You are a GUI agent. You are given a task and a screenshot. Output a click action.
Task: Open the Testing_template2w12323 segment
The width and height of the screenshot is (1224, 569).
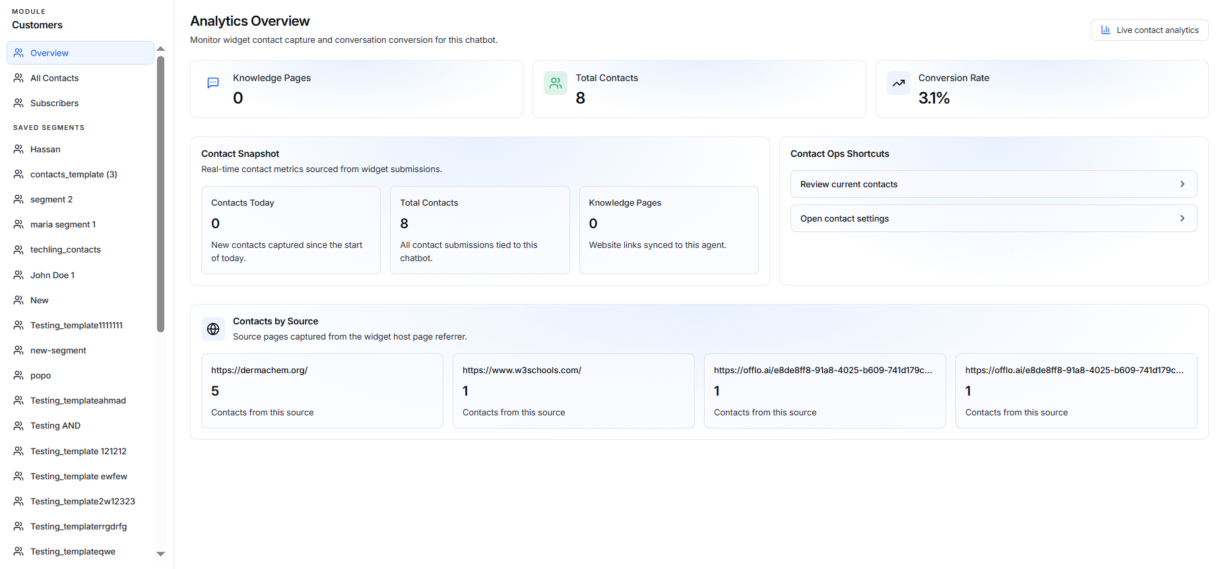pos(81,501)
